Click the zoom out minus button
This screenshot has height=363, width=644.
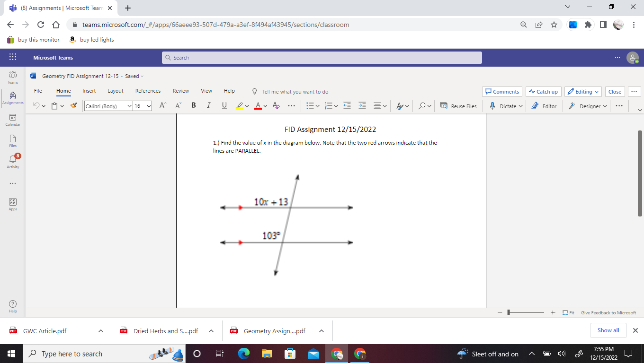(x=499, y=312)
